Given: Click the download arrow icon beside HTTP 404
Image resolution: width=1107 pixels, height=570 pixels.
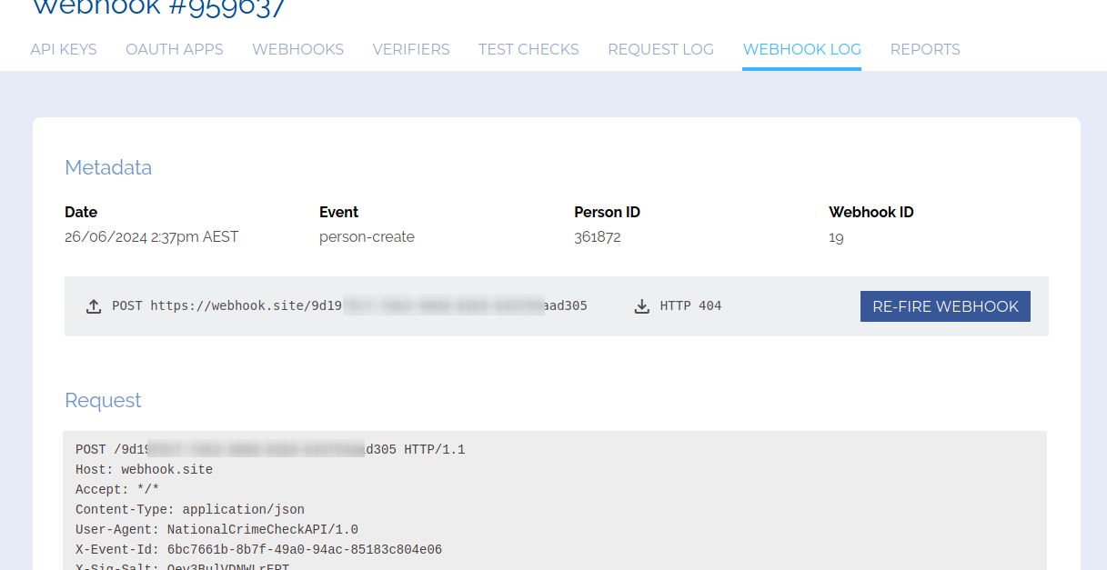Looking at the screenshot, I should point(642,306).
